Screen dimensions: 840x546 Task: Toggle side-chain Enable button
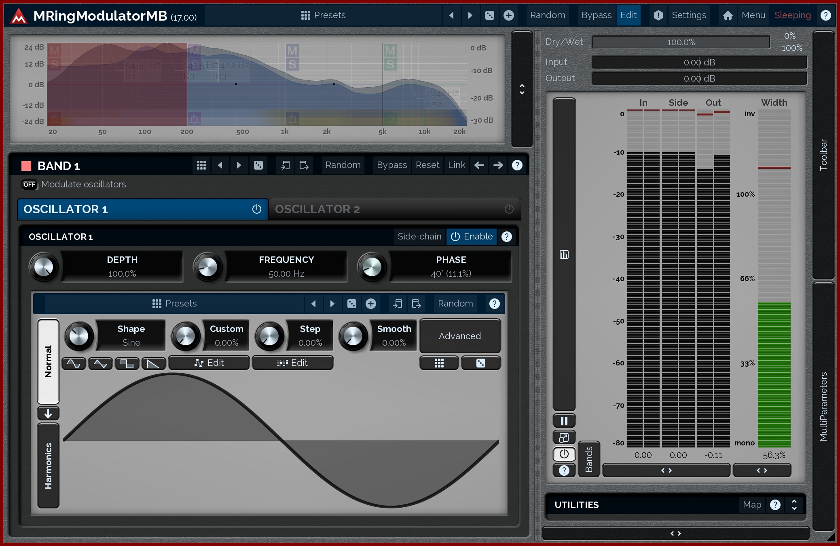pyautogui.click(x=472, y=237)
